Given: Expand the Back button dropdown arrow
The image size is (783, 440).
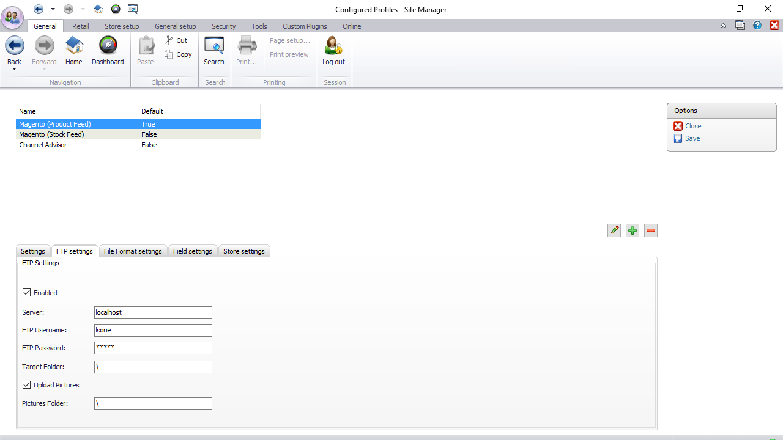Looking at the screenshot, I should [x=14, y=70].
